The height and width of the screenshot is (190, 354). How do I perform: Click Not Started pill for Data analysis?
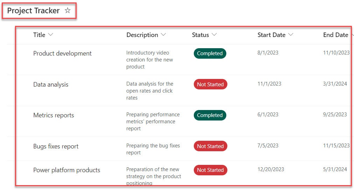click(x=211, y=84)
